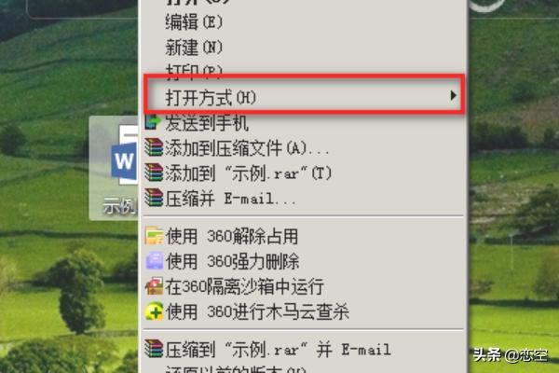Click the circular widget at top right of desktop
The image size is (559, 373).
(485, 5)
